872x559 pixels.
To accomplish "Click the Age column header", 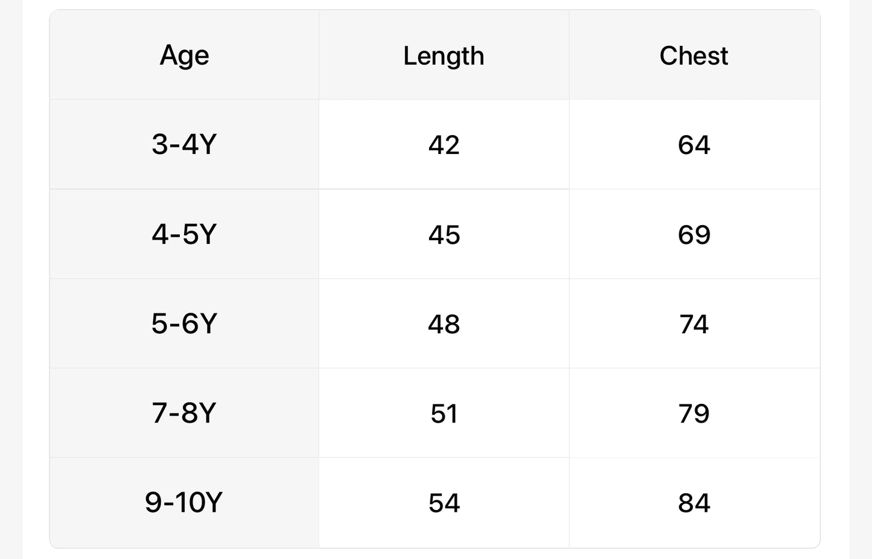I will coord(184,56).
